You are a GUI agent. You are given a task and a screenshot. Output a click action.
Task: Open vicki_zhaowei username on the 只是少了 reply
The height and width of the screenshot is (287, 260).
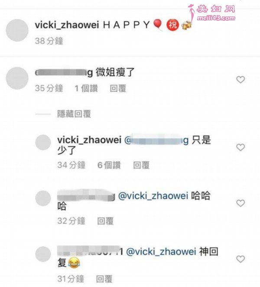click(x=89, y=140)
